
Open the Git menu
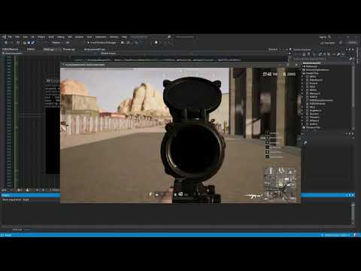pyautogui.click(x=32, y=37)
